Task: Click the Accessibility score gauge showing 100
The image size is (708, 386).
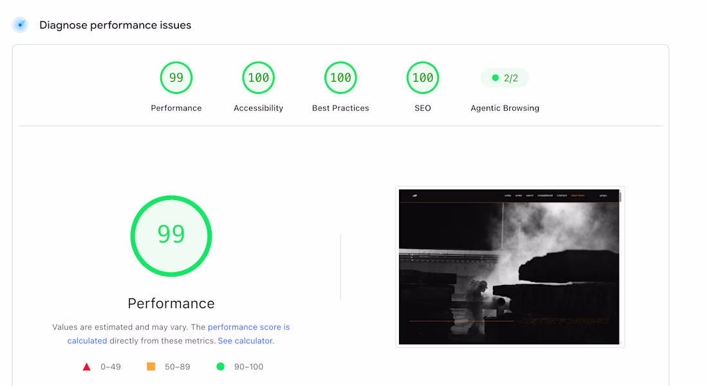Action: point(258,78)
